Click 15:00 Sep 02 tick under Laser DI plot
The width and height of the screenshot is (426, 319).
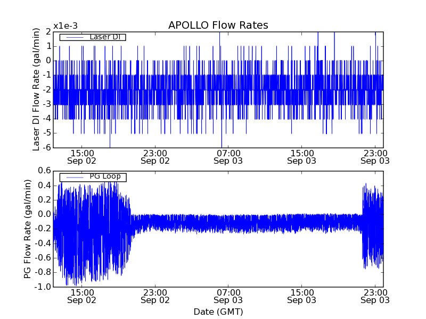coord(82,157)
